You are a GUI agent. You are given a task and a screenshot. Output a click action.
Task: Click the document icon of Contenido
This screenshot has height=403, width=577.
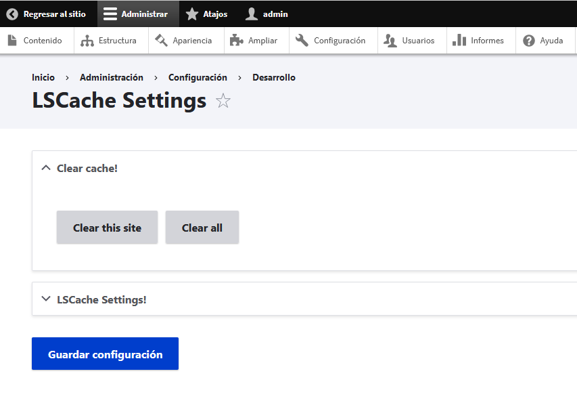[x=12, y=40]
